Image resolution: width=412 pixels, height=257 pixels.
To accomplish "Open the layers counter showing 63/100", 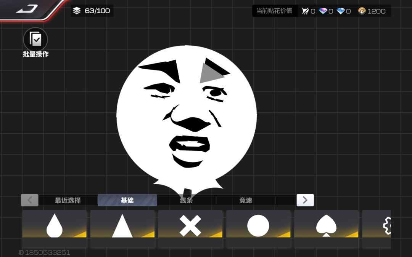I will [92, 11].
